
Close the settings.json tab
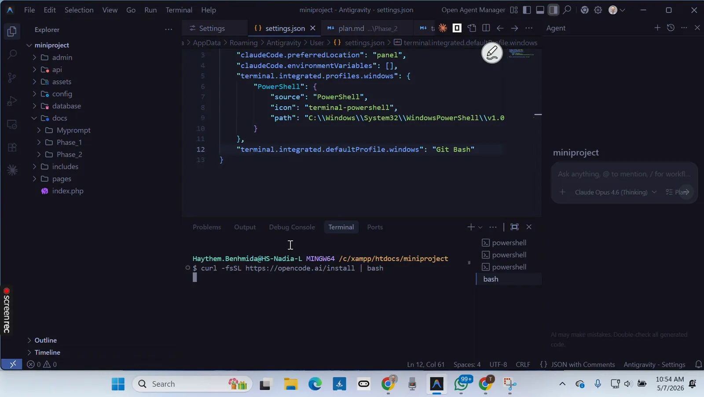click(313, 28)
